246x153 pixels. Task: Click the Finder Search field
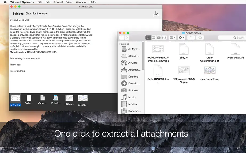point(232,37)
